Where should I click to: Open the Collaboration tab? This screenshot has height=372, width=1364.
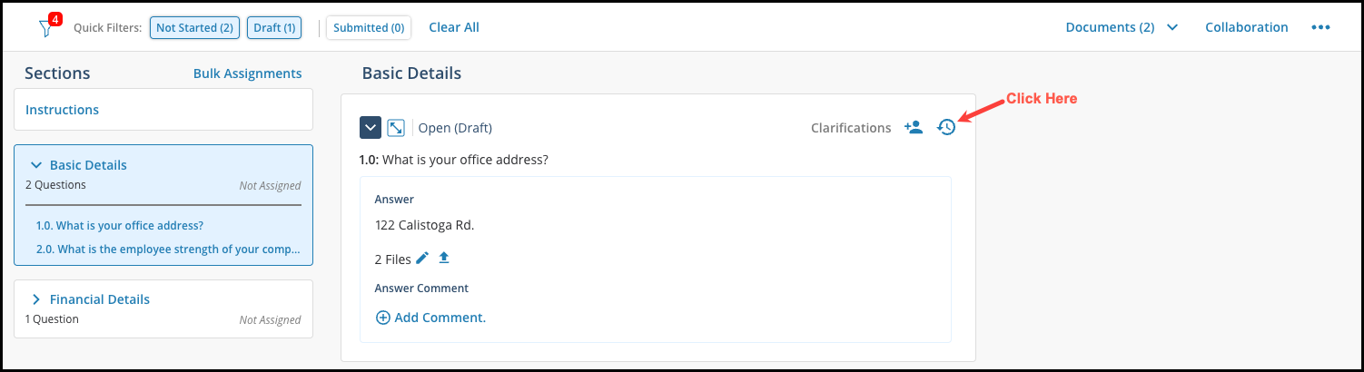coord(1246,27)
